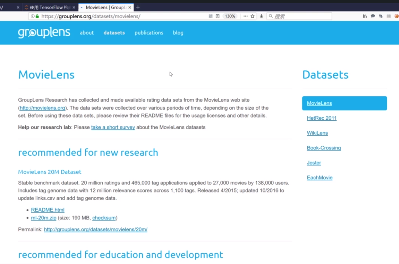Viewport: 399px width, 264px height.
Task: Select EachMovie in Datasets sidebar
Action: (319, 177)
